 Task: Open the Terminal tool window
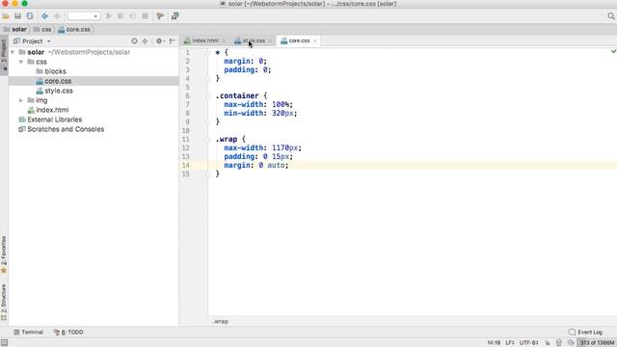click(x=28, y=332)
